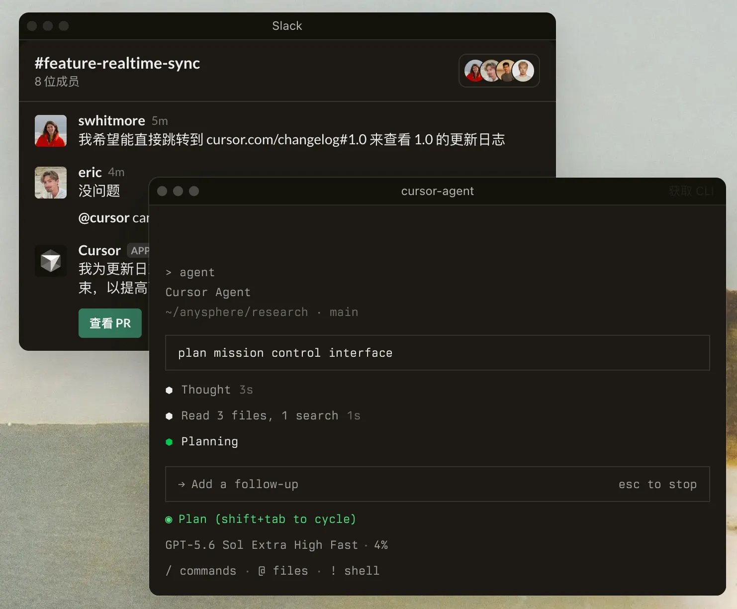Open the #feature-realtime-sync channel title
737x609 pixels.
117,63
